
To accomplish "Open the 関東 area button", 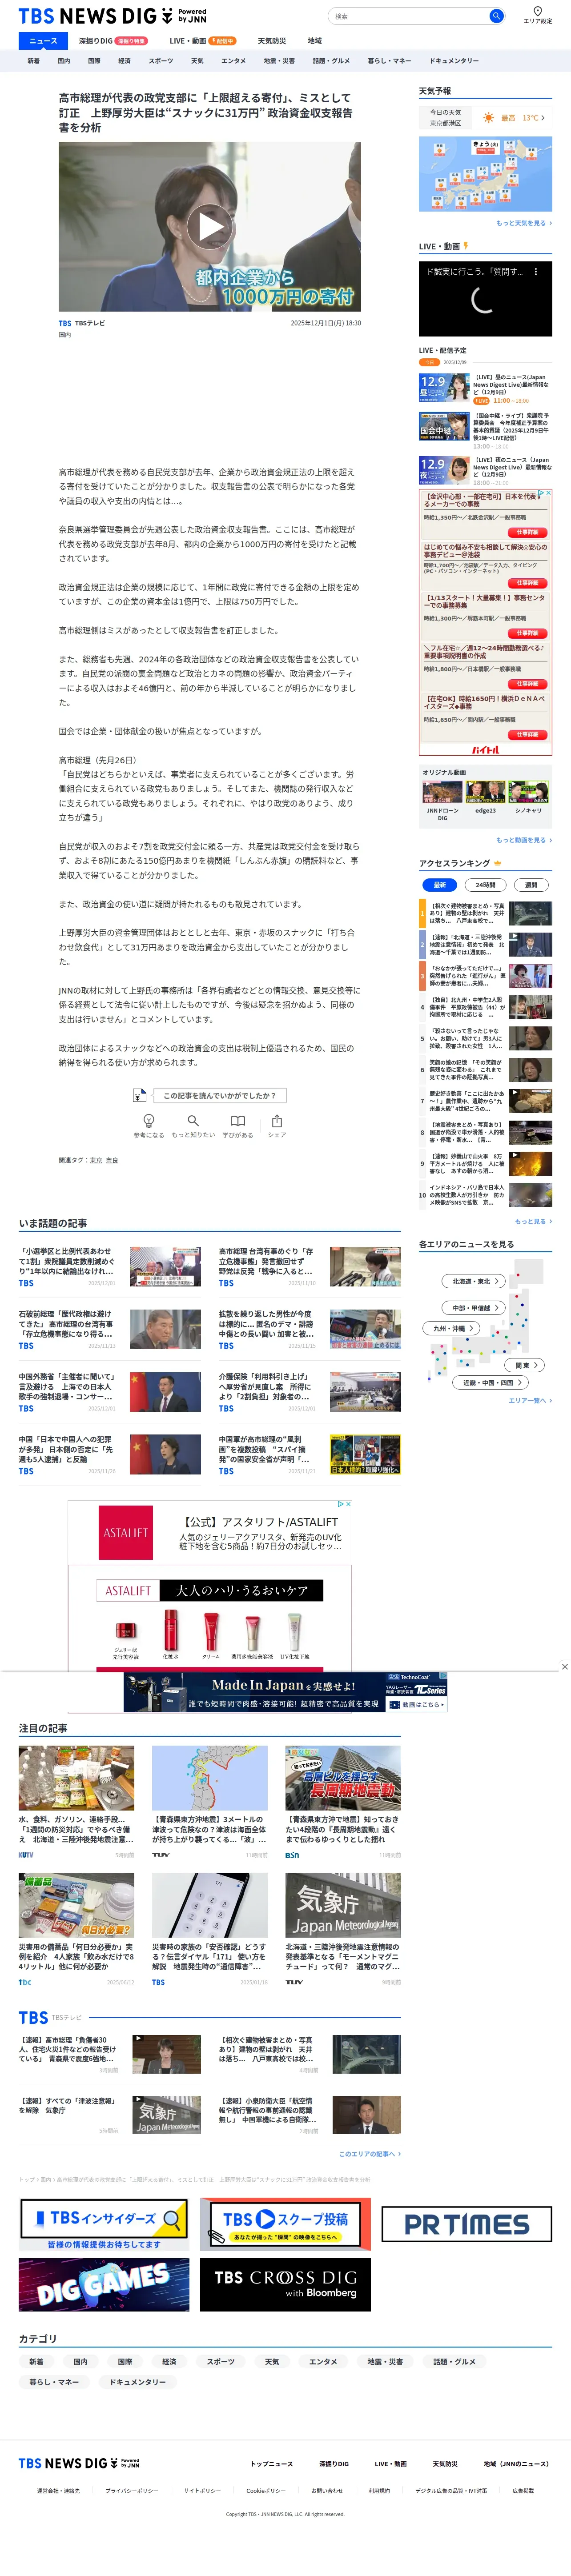I will click(x=525, y=1365).
